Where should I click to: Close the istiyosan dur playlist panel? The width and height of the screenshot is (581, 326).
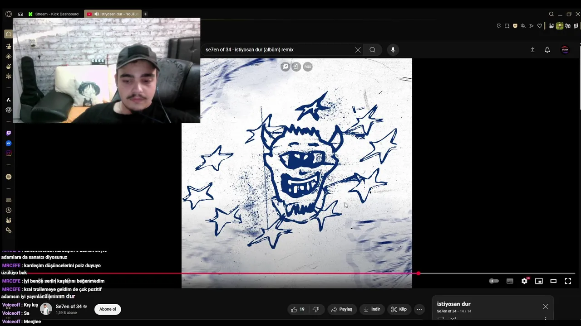pos(546,307)
